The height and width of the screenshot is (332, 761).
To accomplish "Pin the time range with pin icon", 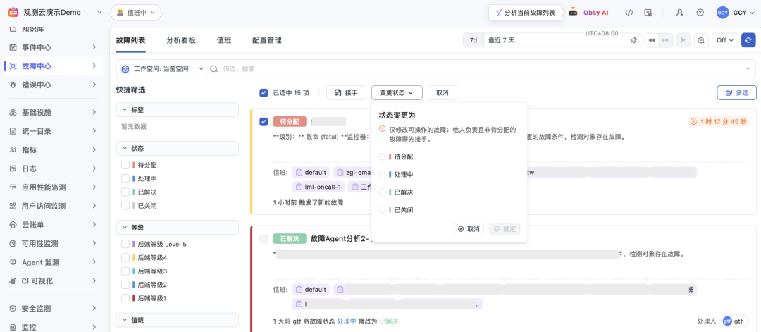I will (x=633, y=40).
